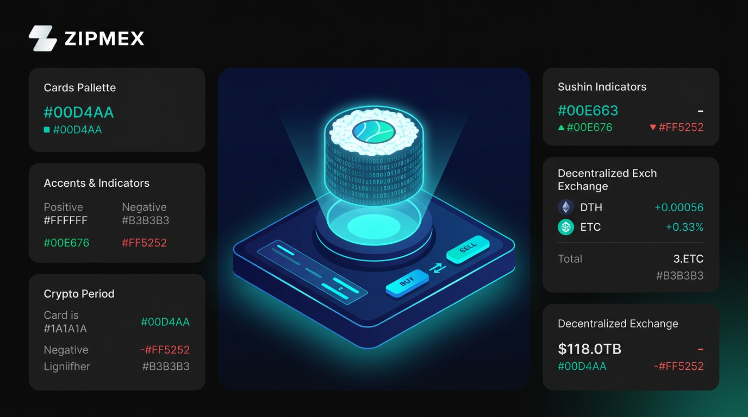Viewport: 748px width, 417px height.
Task: Select the Accents & Indicators heading
Action: (96, 183)
